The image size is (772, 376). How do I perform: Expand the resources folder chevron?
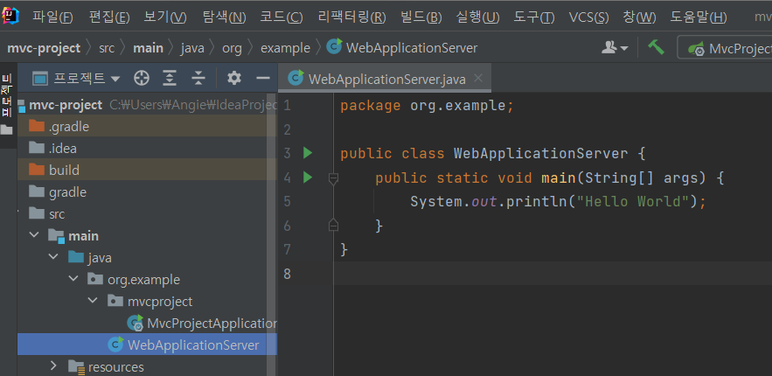pyautogui.click(x=53, y=366)
